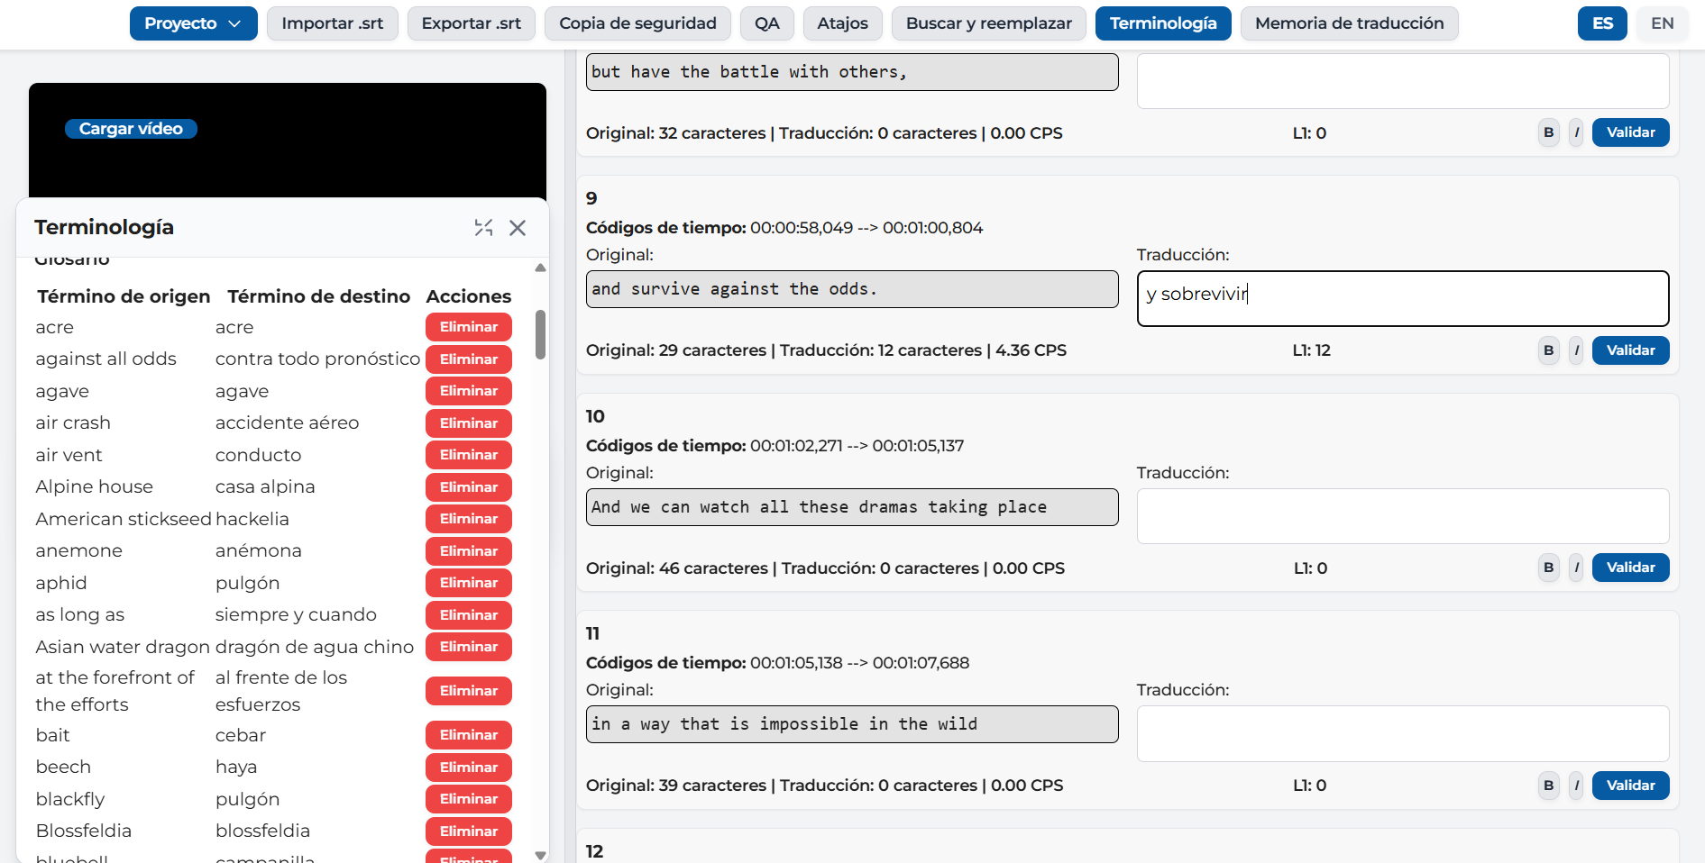Click glossary scrollbar up arrow

[540, 268]
